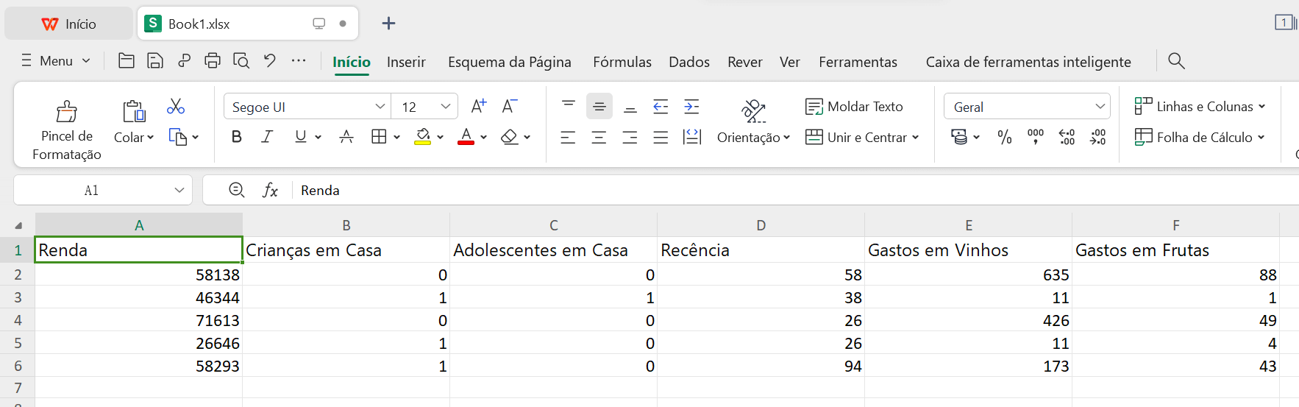
Task: Click the zoom icon in formula bar
Action: [237, 191]
